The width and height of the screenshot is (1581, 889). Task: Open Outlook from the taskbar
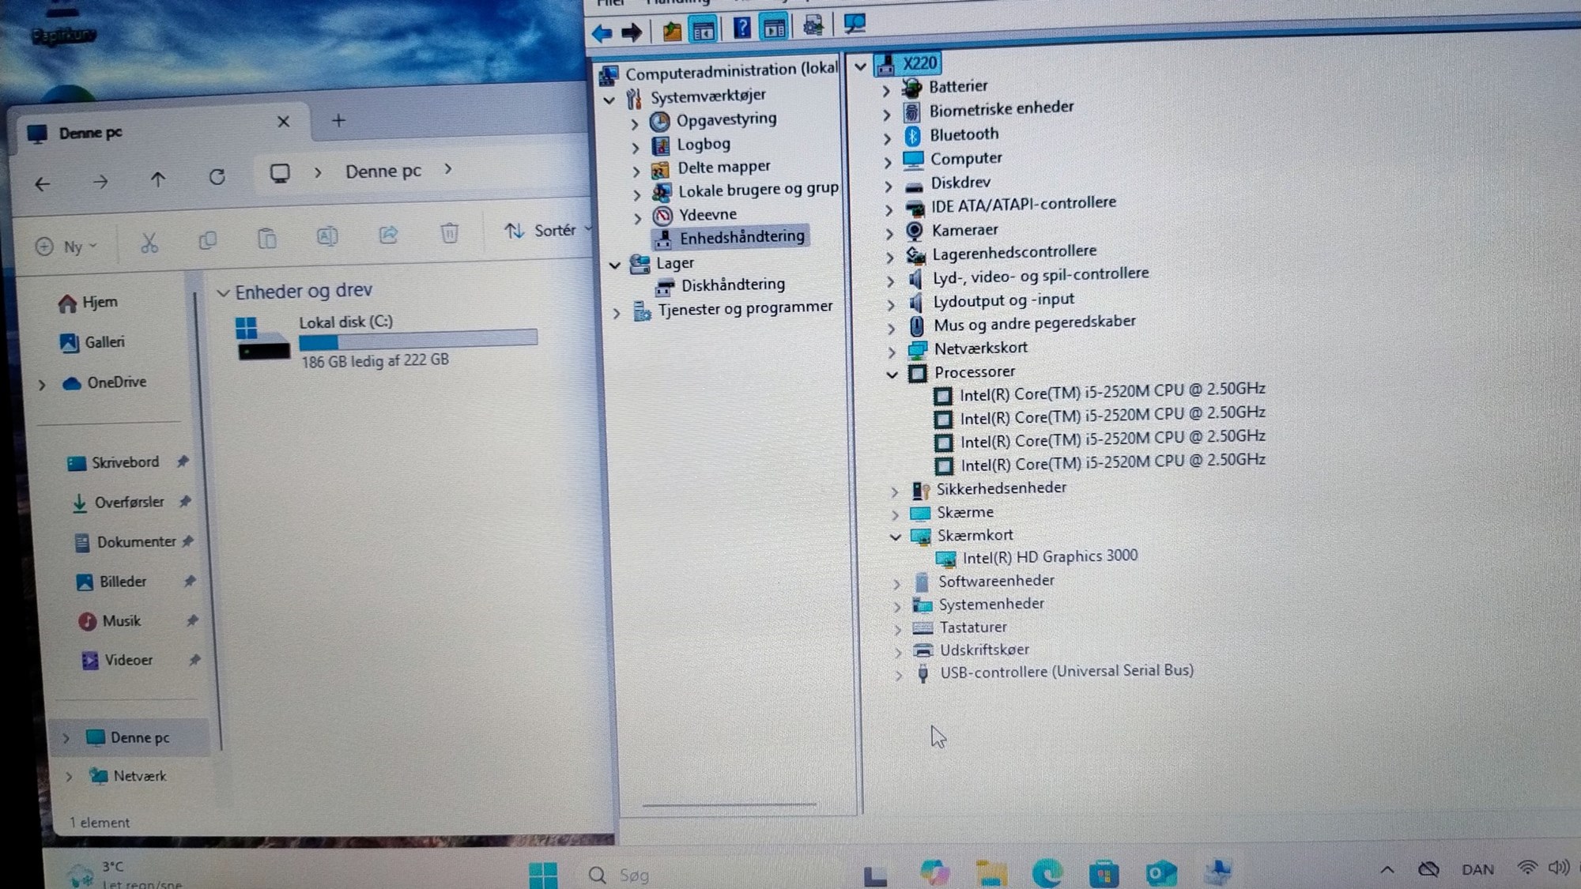point(1160,873)
